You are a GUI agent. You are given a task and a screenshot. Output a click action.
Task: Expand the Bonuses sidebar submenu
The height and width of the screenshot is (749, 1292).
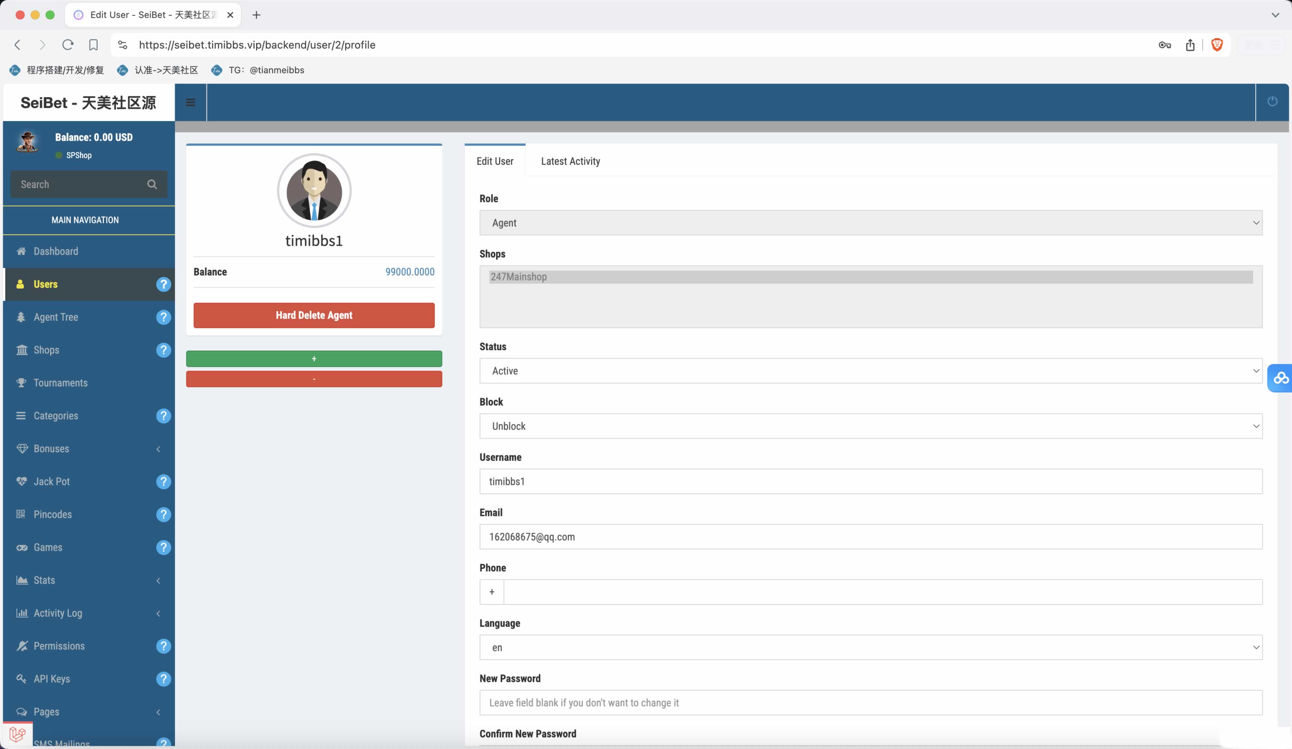coord(88,449)
